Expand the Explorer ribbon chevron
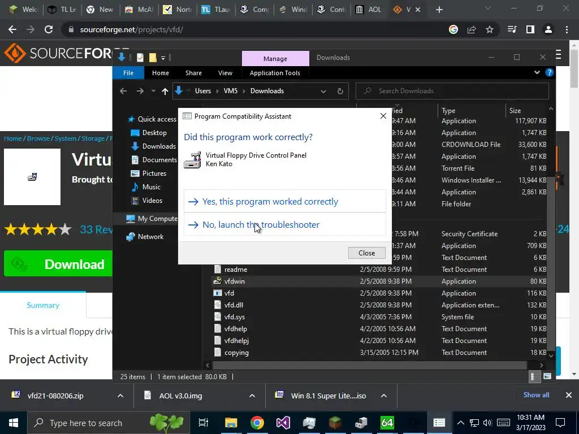Image resolution: width=579 pixels, height=434 pixels. [537, 72]
